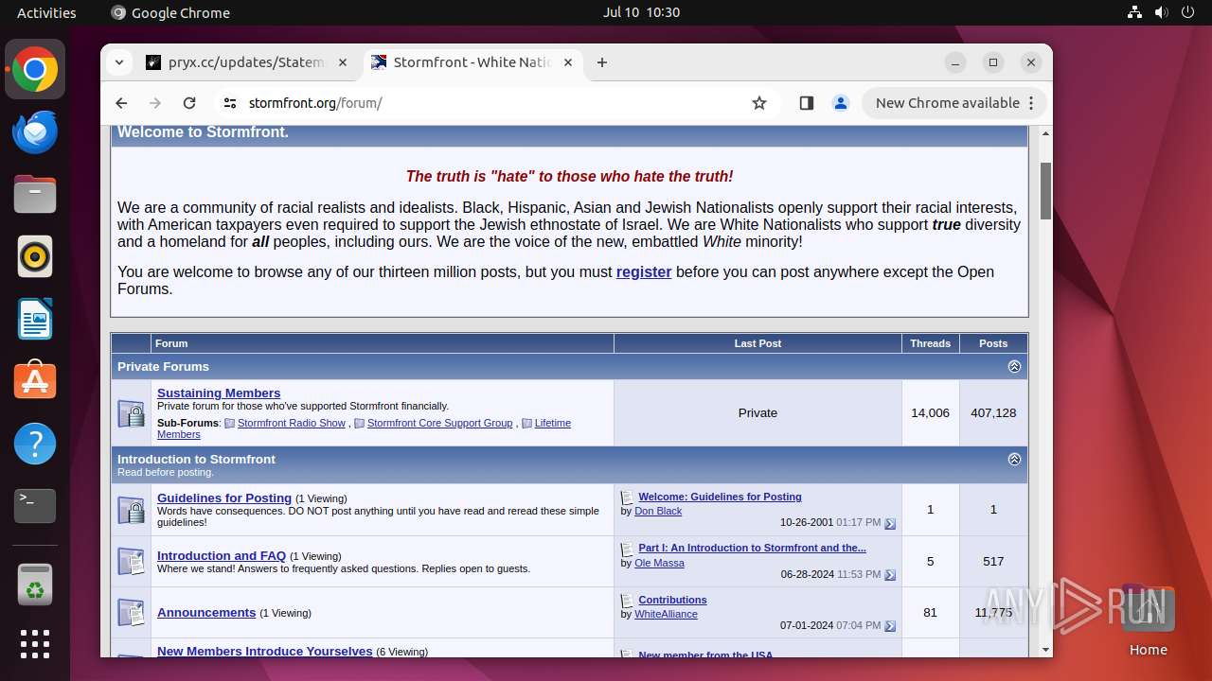Open Introduction and FAQ forum

[x=222, y=555]
